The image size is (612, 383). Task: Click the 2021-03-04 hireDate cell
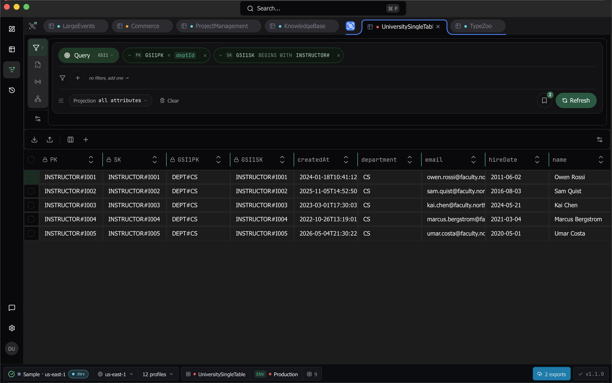[x=517, y=219]
